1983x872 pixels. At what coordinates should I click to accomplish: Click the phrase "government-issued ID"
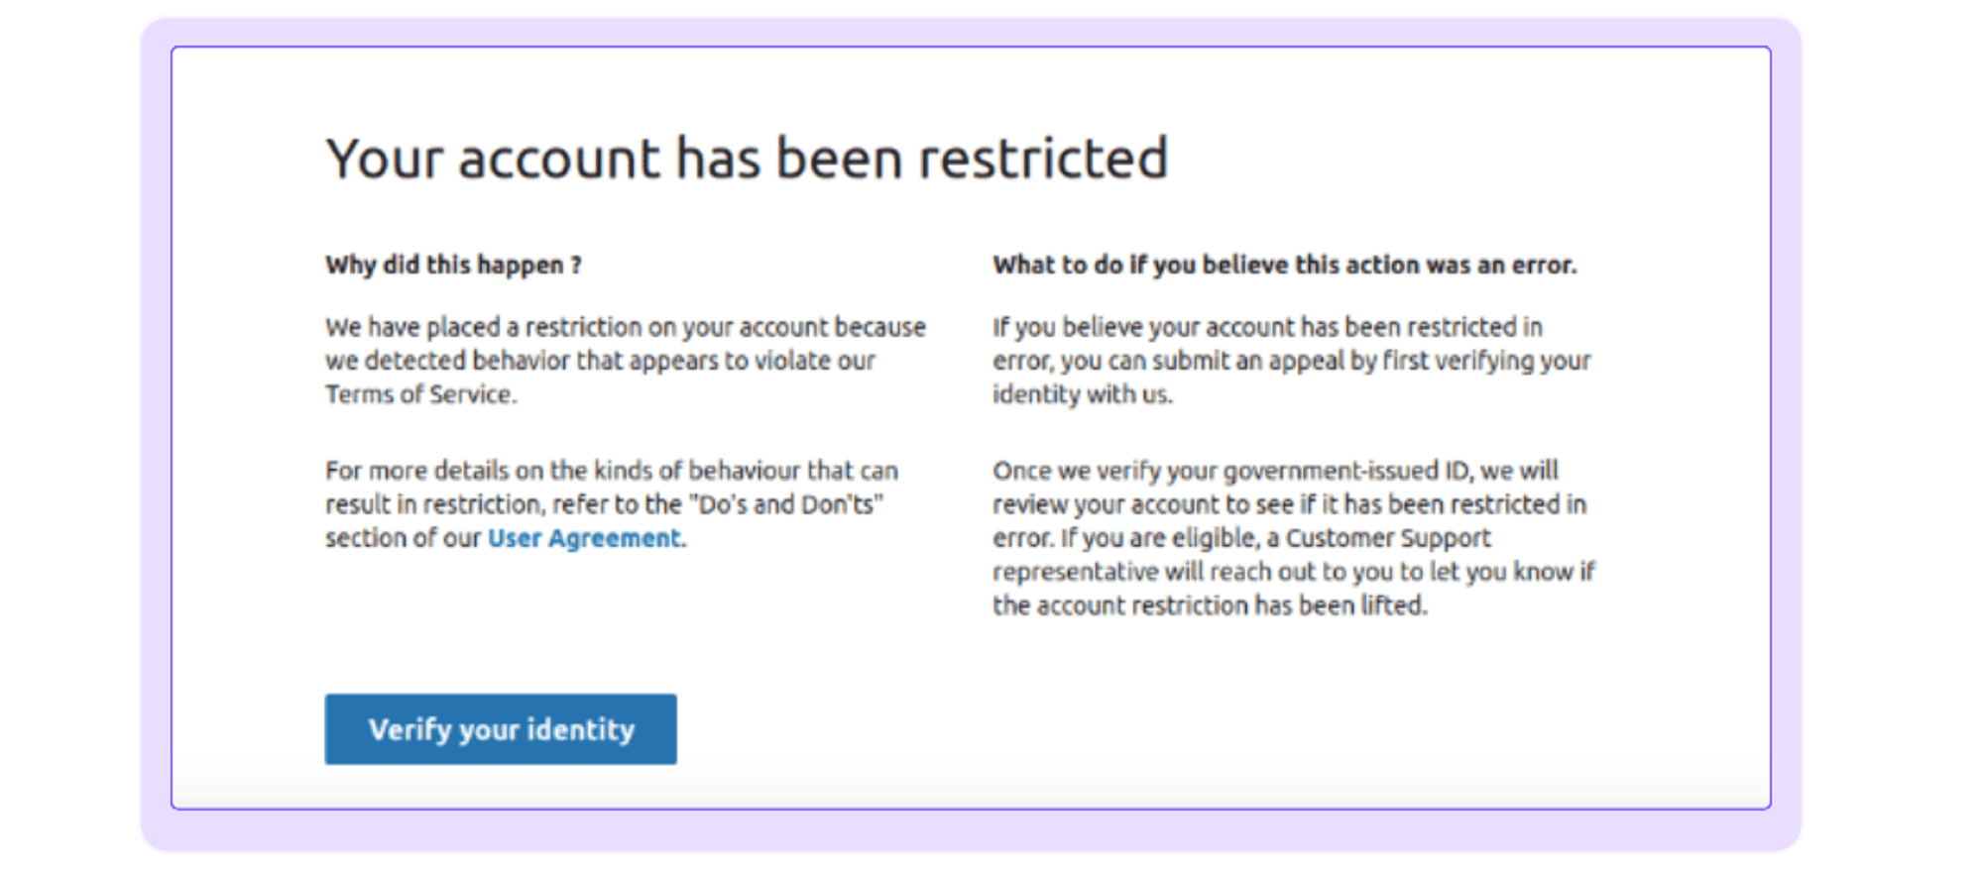click(1347, 471)
